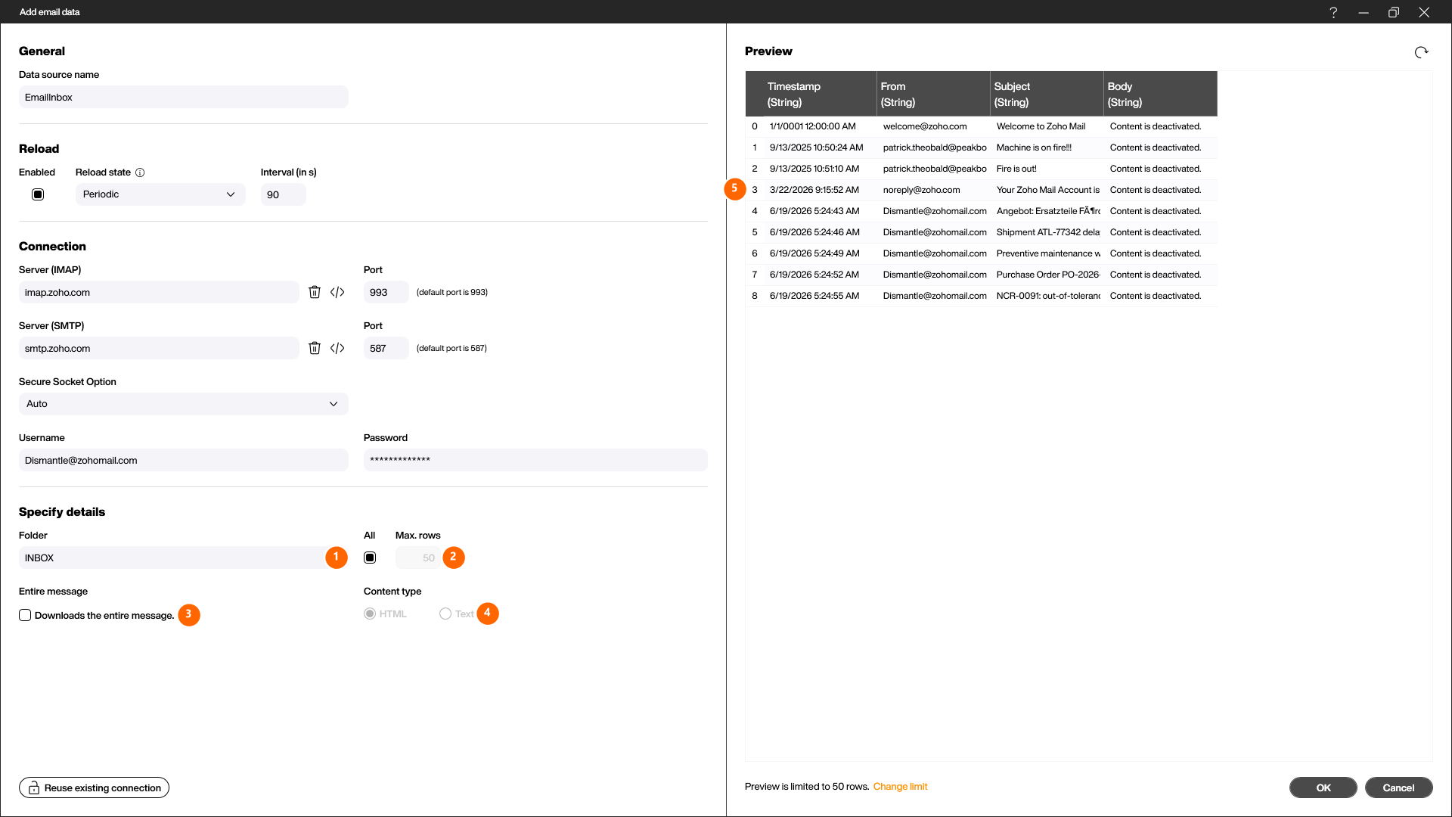Screen dimensions: 1452x817
Task: Edit the Data source name field
Action: click(x=184, y=97)
